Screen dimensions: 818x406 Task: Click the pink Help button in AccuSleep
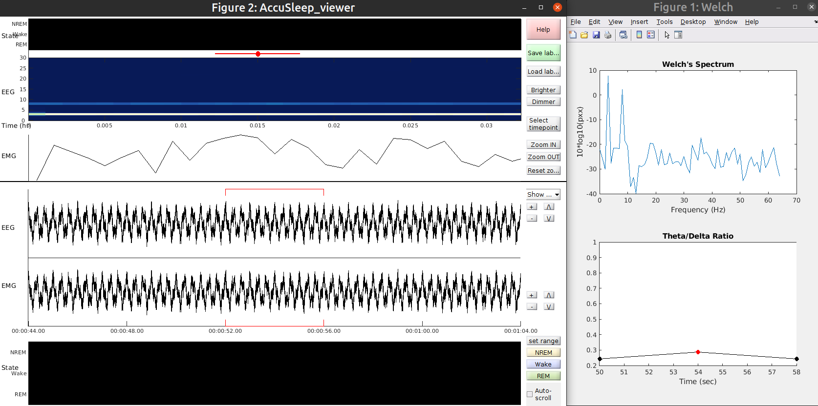543,29
